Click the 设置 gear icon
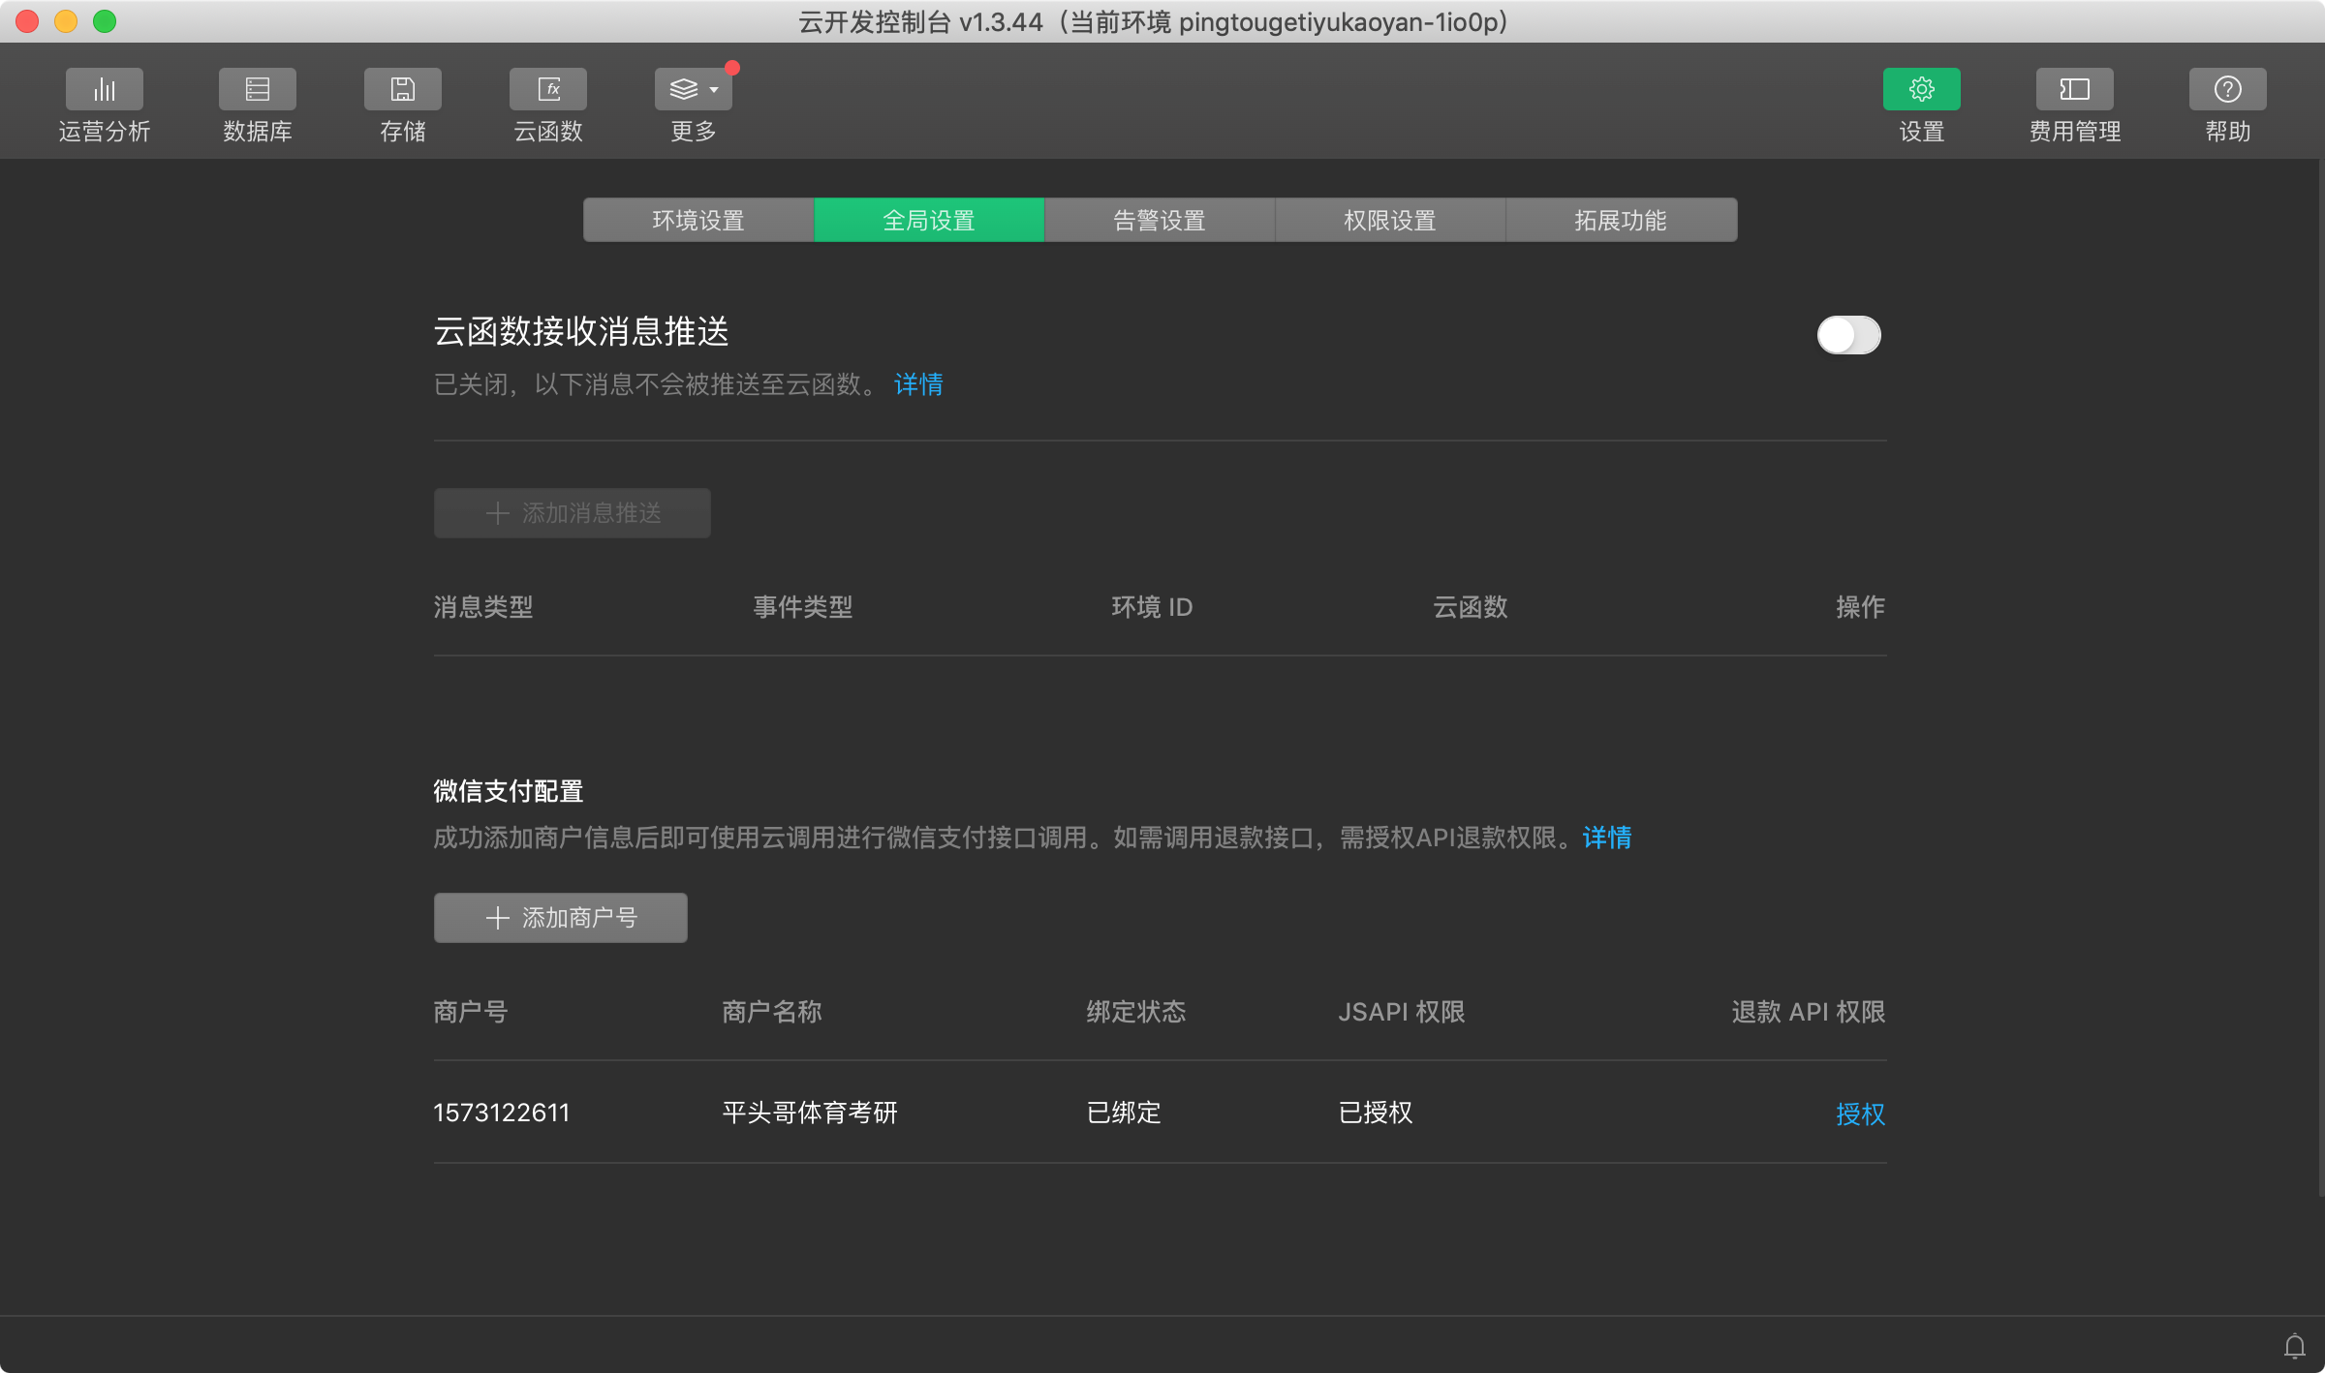This screenshot has height=1373, width=2325. click(x=1921, y=90)
